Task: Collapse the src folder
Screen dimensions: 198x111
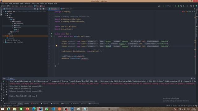Action: (6, 15)
